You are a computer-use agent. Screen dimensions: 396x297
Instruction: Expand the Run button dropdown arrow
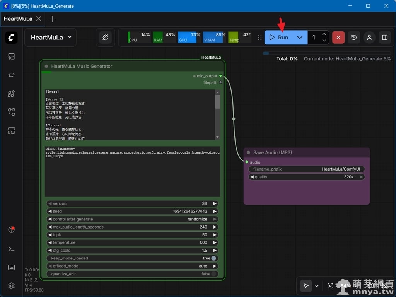300,38
